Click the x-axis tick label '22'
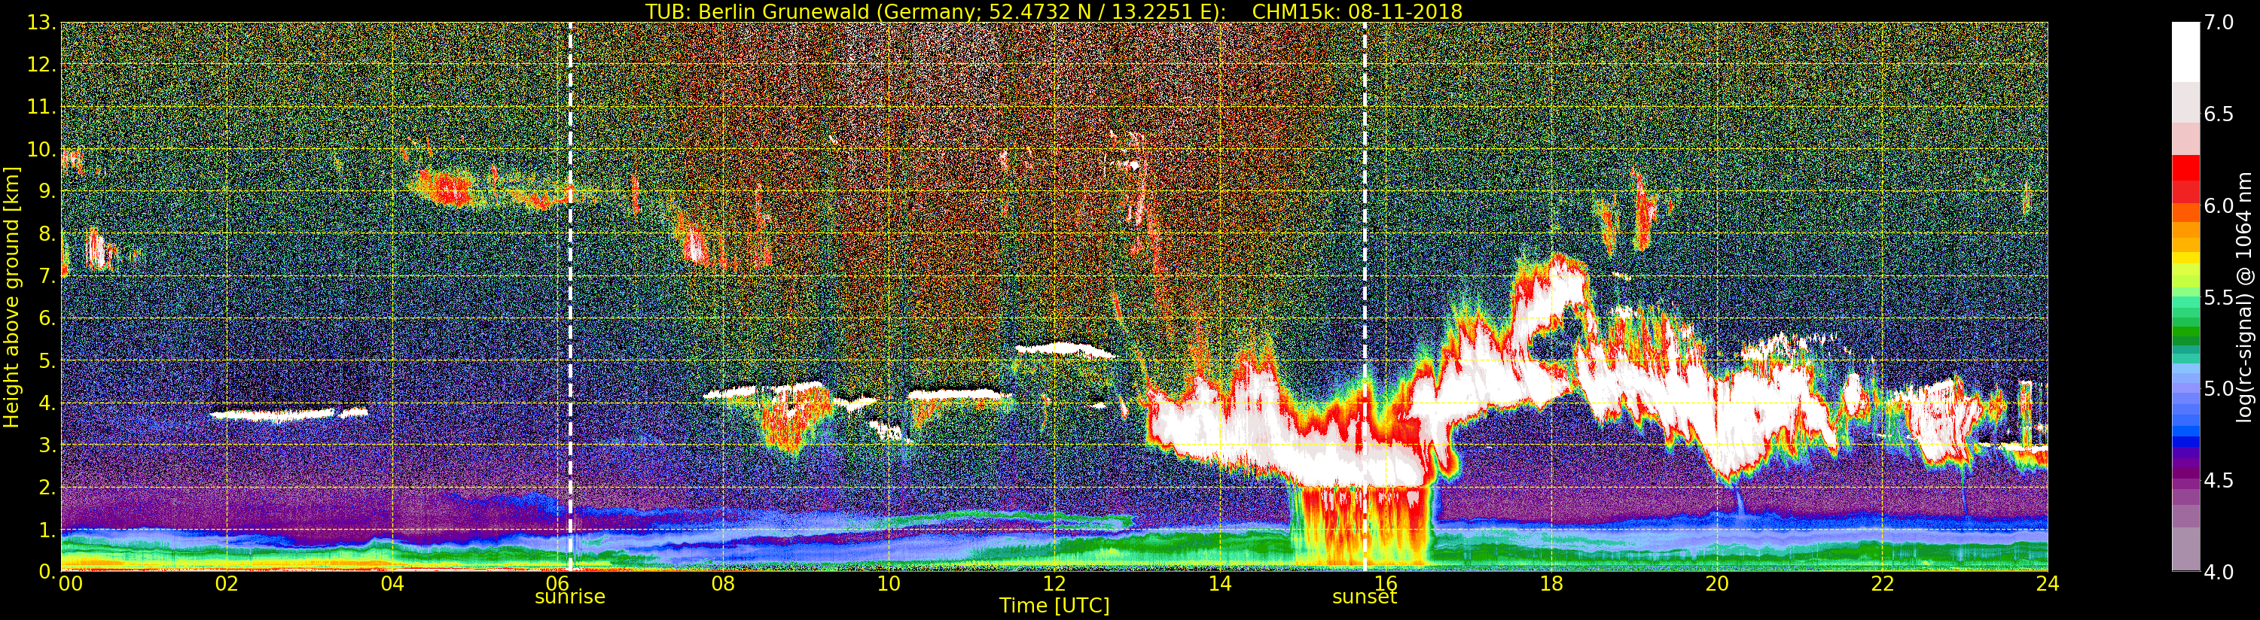 coord(1883,584)
